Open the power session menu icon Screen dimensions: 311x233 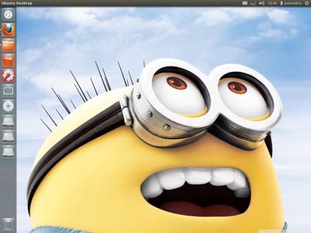point(307,3)
